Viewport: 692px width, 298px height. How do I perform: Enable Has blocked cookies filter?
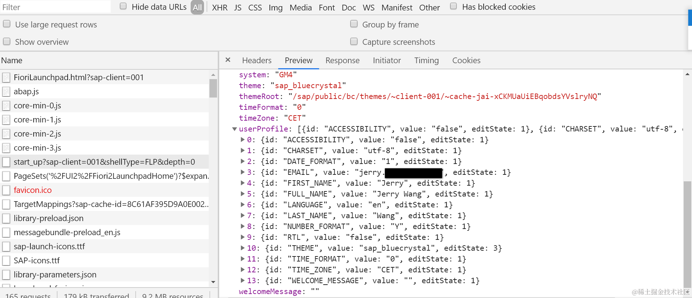pyautogui.click(x=454, y=6)
